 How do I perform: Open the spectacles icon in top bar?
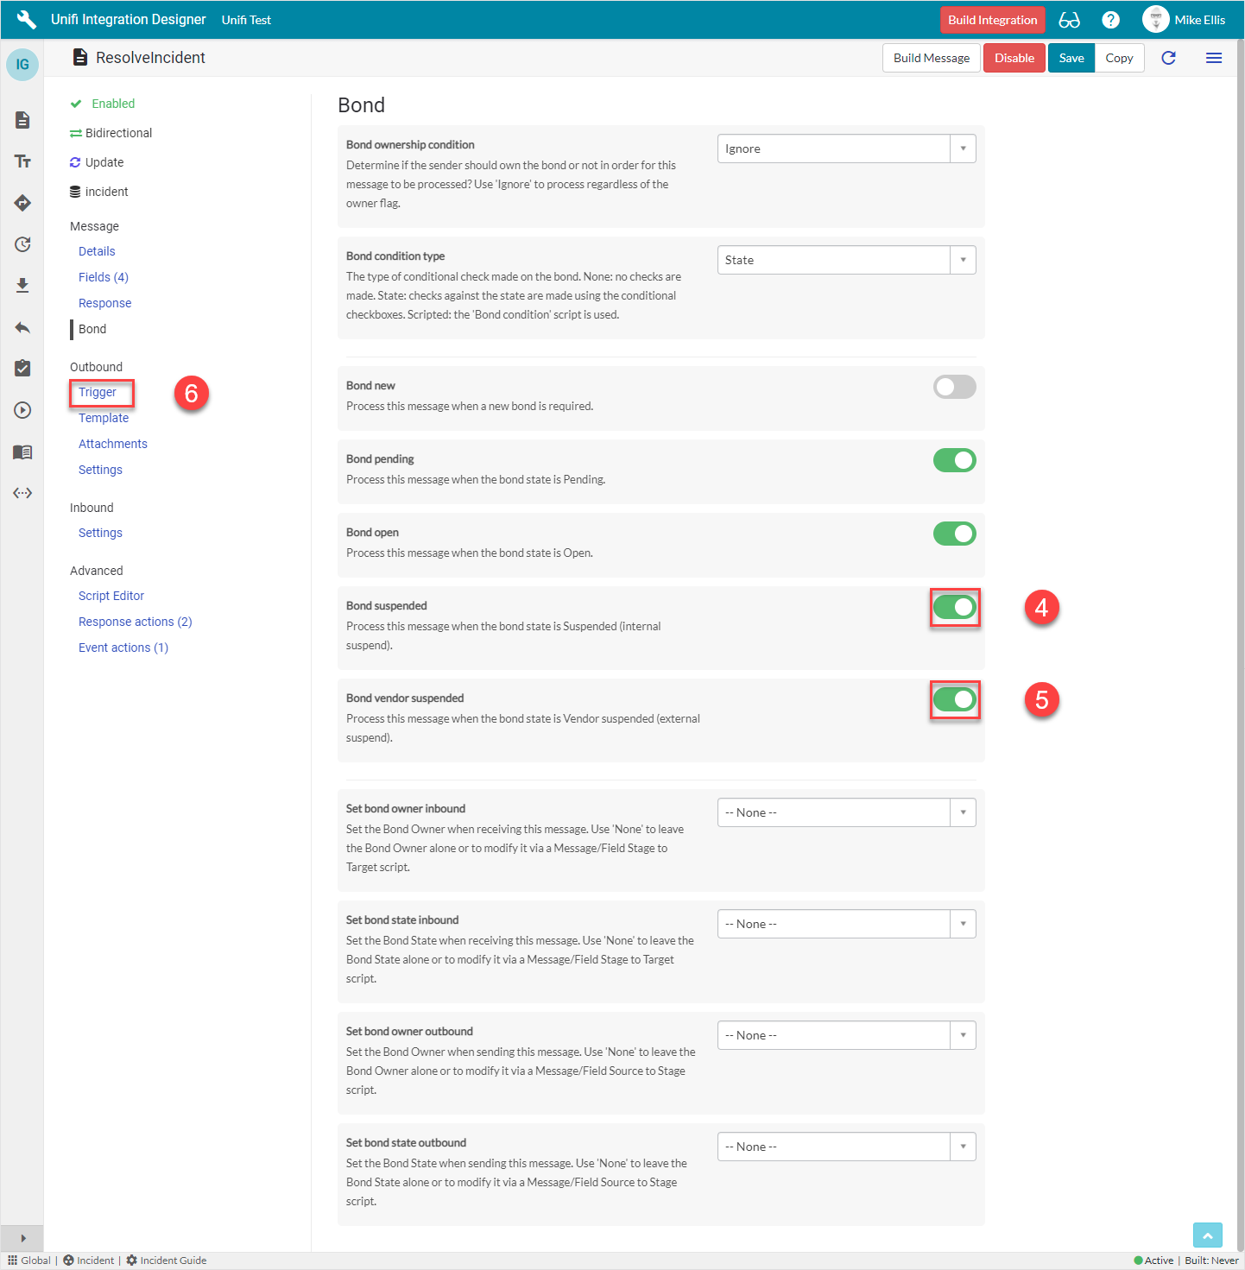coord(1069,19)
